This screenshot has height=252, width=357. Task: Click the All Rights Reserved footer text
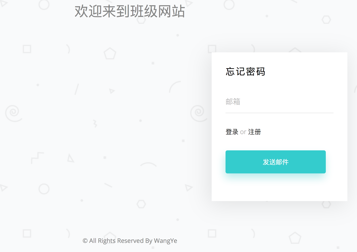click(130, 241)
